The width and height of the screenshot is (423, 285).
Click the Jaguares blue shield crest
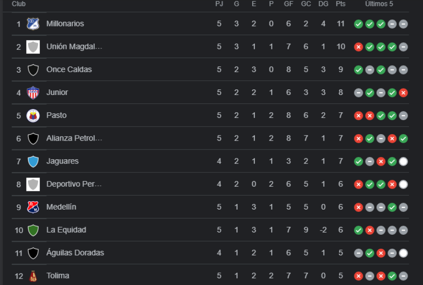[33, 162]
